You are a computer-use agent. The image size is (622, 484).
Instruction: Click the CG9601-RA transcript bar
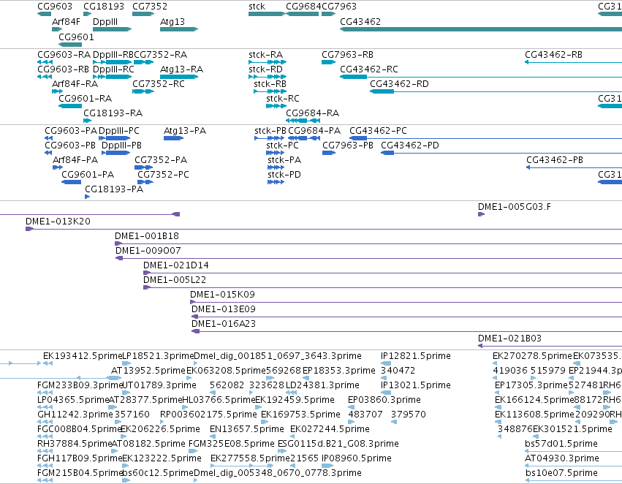click(70, 106)
